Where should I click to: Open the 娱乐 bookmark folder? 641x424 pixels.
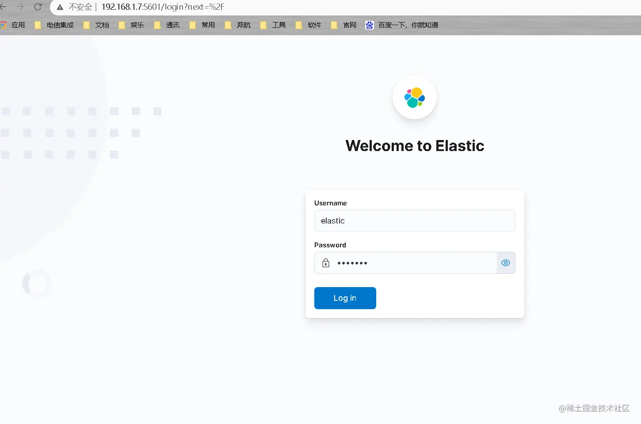[132, 25]
